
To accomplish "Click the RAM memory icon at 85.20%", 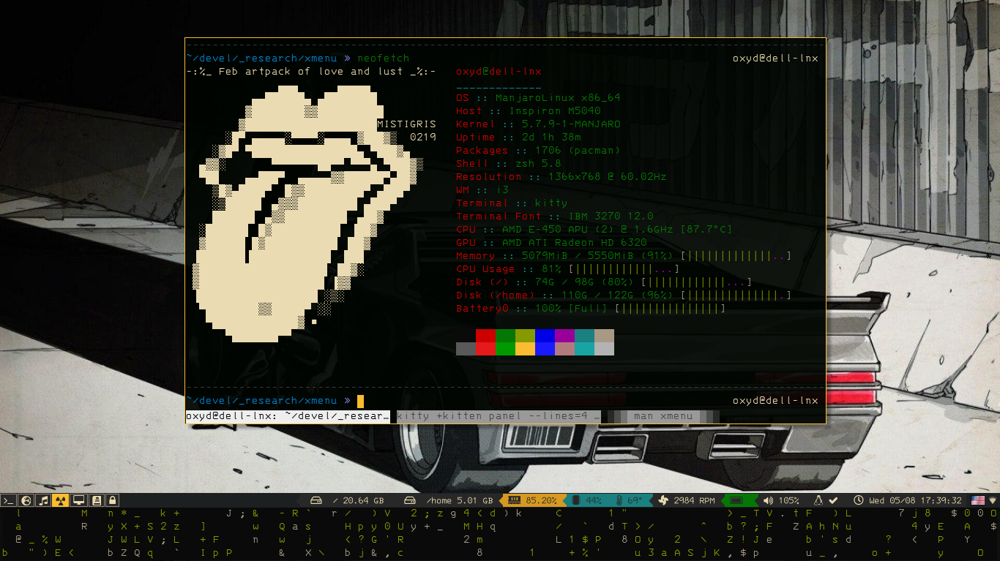I will (x=514, y=501).
